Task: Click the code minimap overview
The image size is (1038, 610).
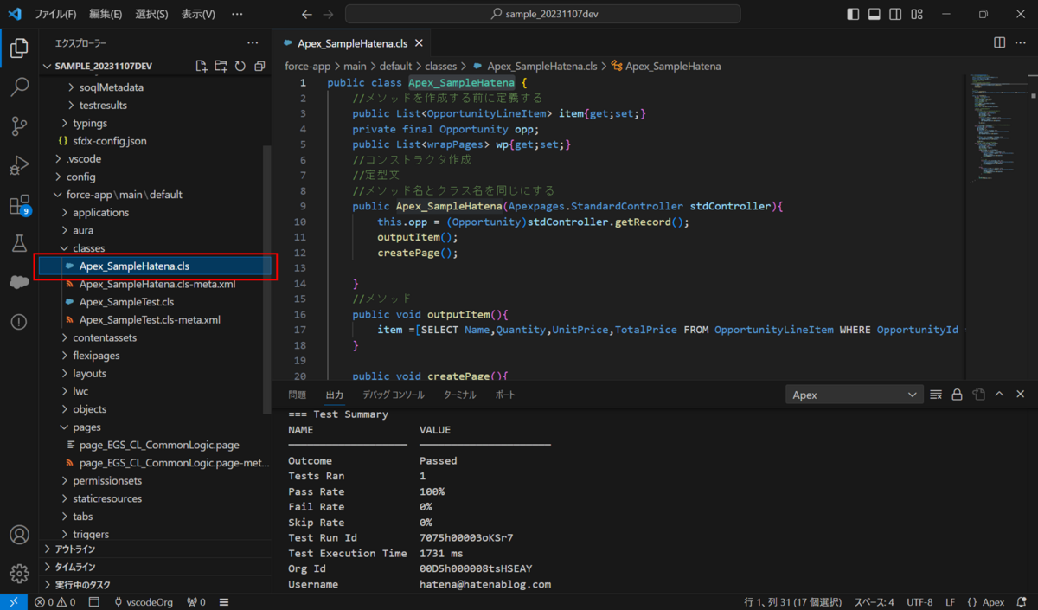Action: click(996, 130)
